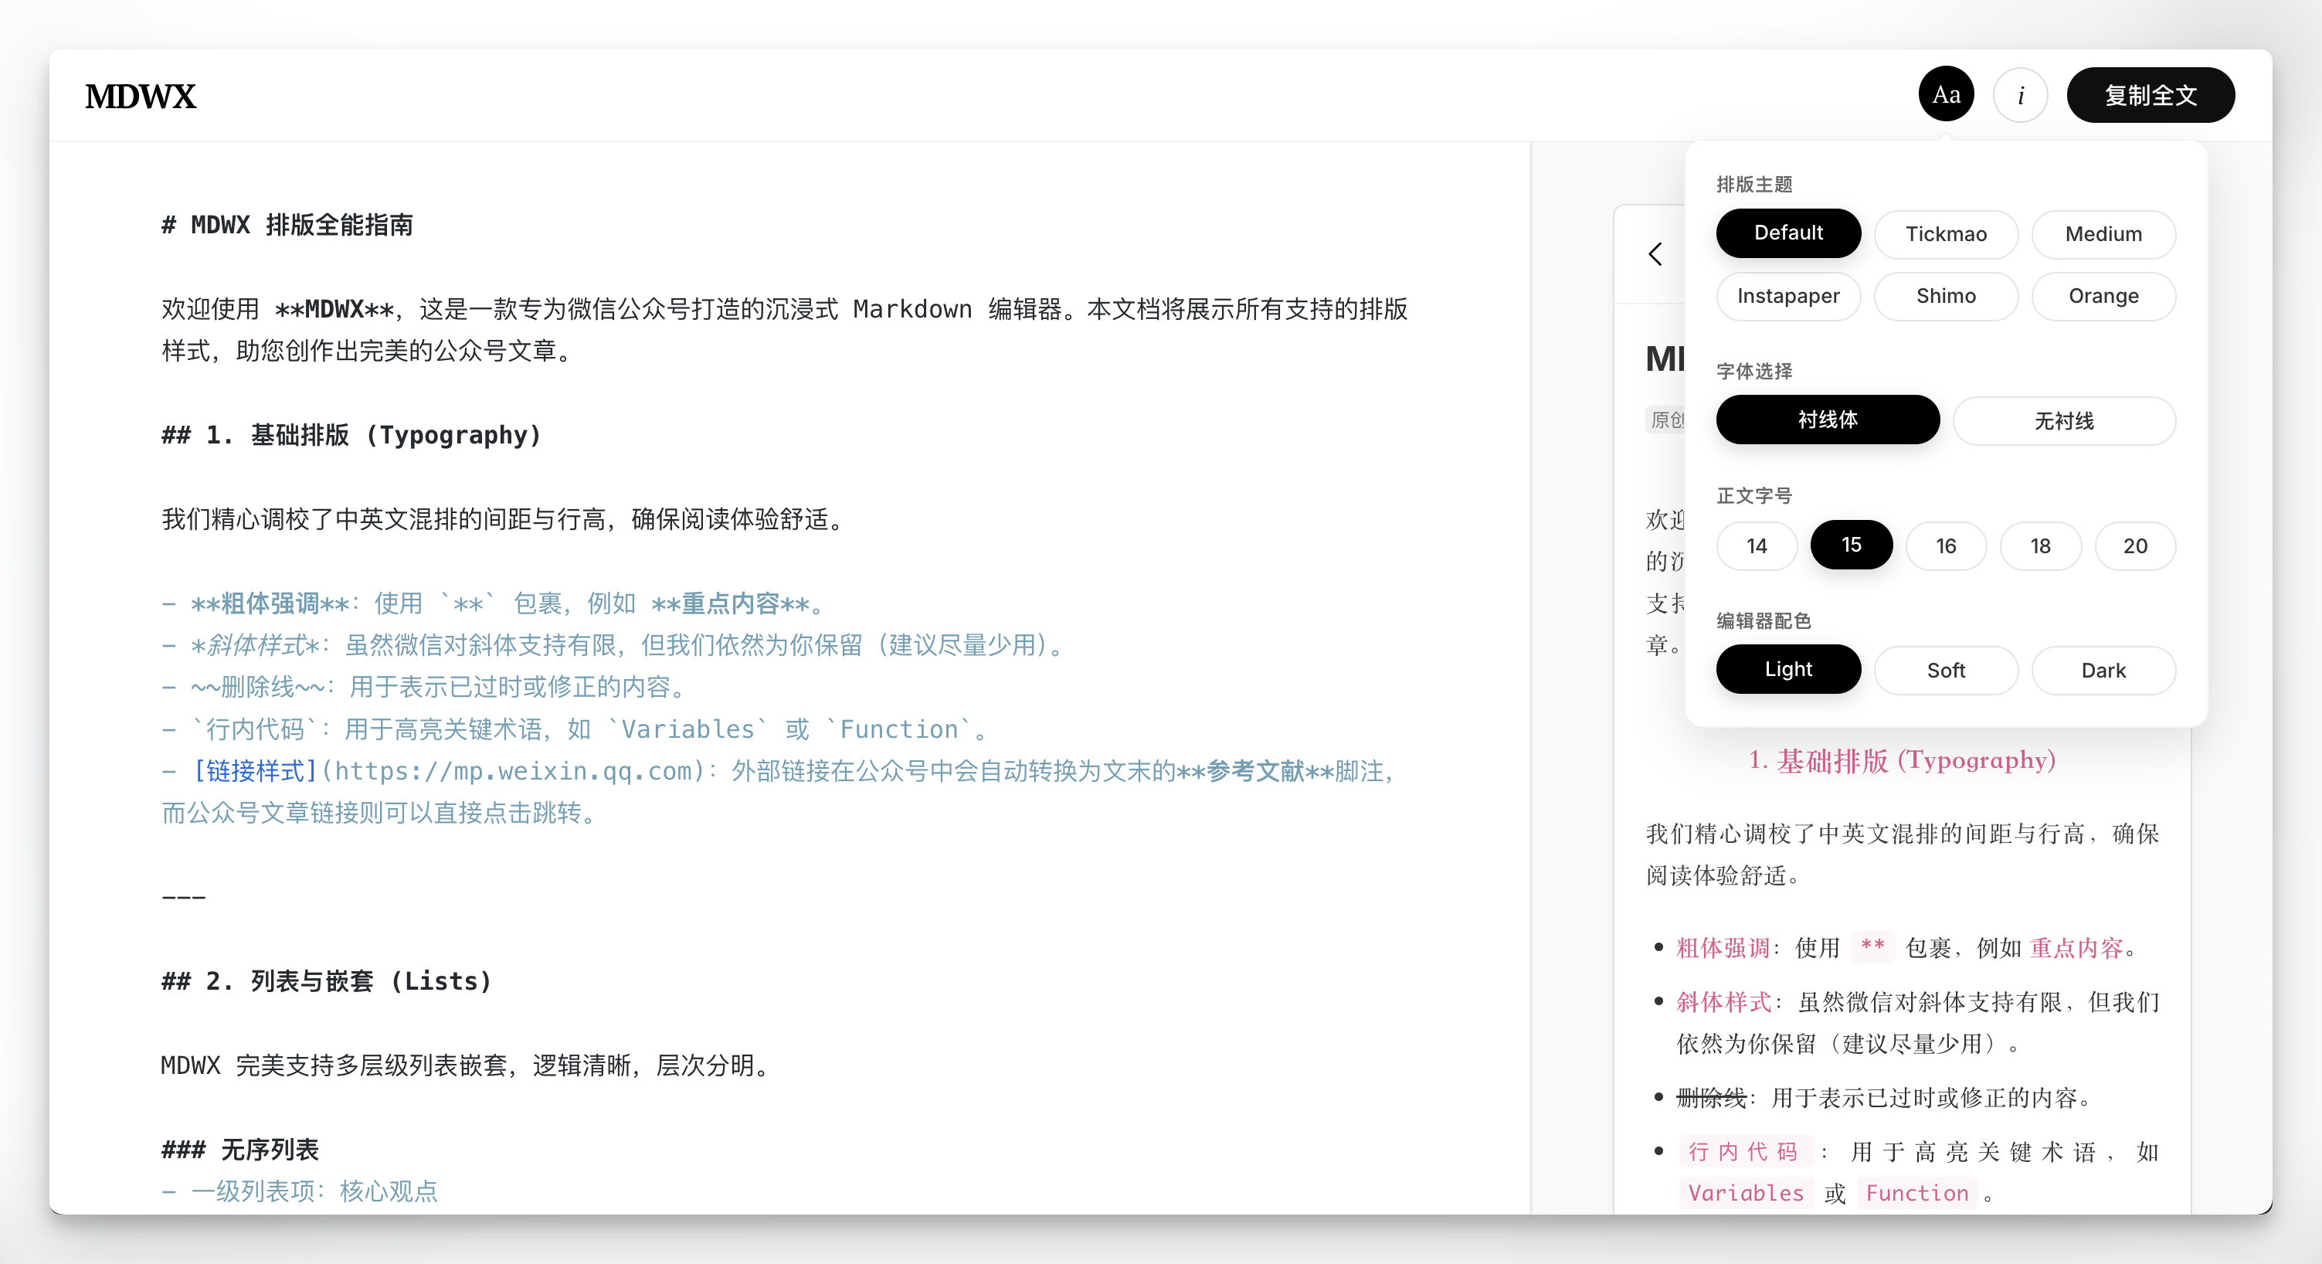Click the [链接样式] link text in editor
This screenshot has height=1264, width=2322.
(x=255, y=771)
